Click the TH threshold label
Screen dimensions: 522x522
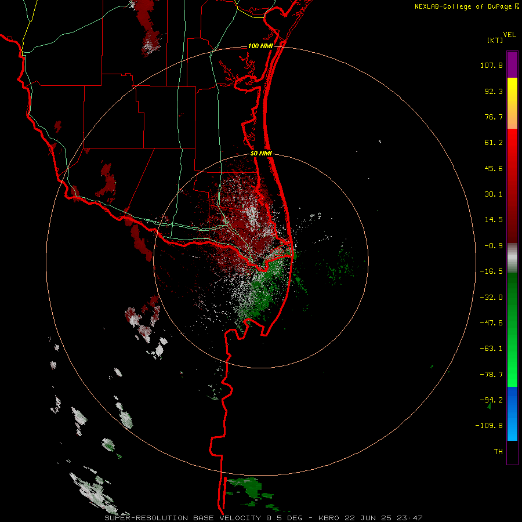(498, 452)
